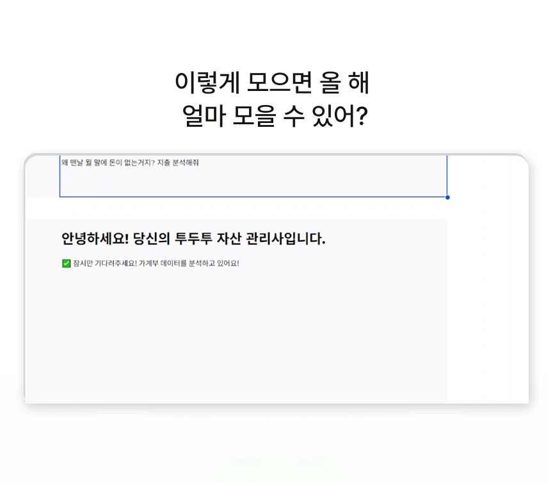Click the right blue border of the text box

pyautogui.click(x=447, y=176)
